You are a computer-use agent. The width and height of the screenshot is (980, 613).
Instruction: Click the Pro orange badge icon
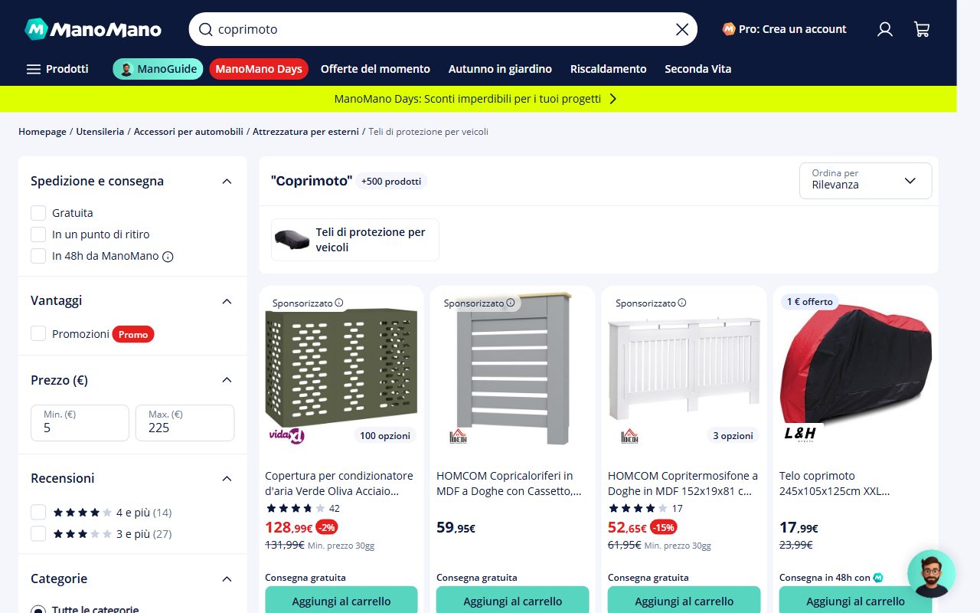tap(729, 29)
